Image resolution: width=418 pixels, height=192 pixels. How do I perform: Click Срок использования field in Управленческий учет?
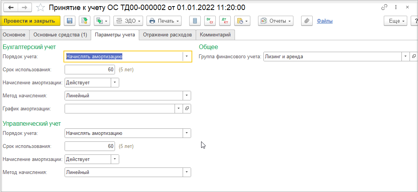(x=90, y=146)
